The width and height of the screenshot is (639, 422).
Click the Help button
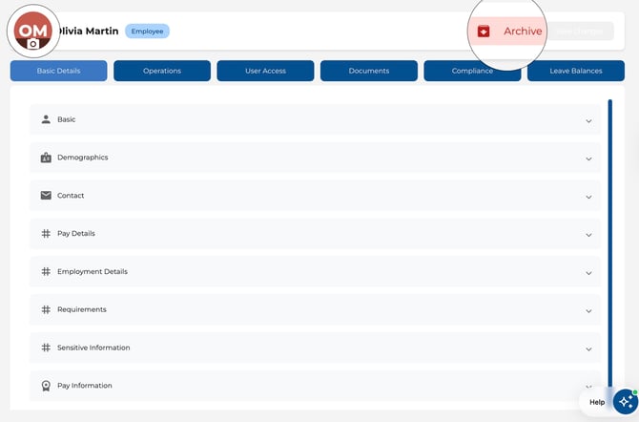pyautogui.click(x=597, y=402)
